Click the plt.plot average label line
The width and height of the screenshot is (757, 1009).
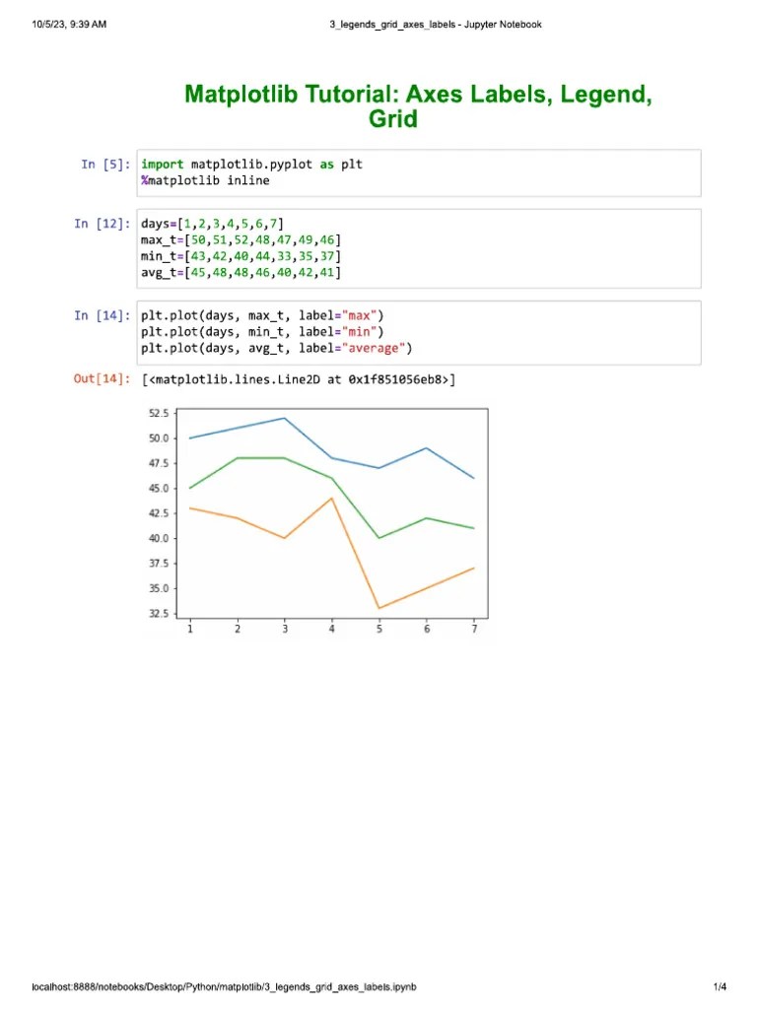[277, 348]
